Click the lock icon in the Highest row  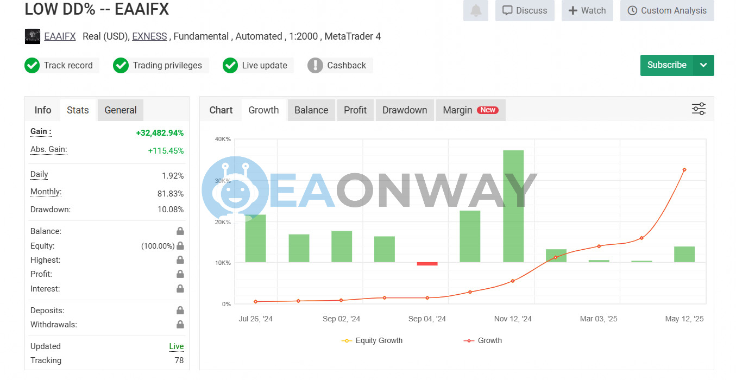[x=180, y=260]
